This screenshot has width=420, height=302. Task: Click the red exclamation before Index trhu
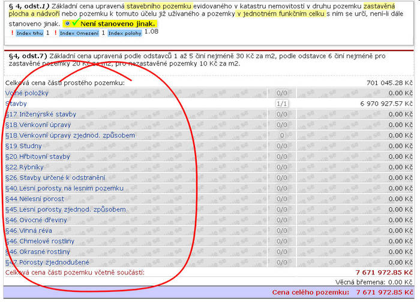click(12, 33)
